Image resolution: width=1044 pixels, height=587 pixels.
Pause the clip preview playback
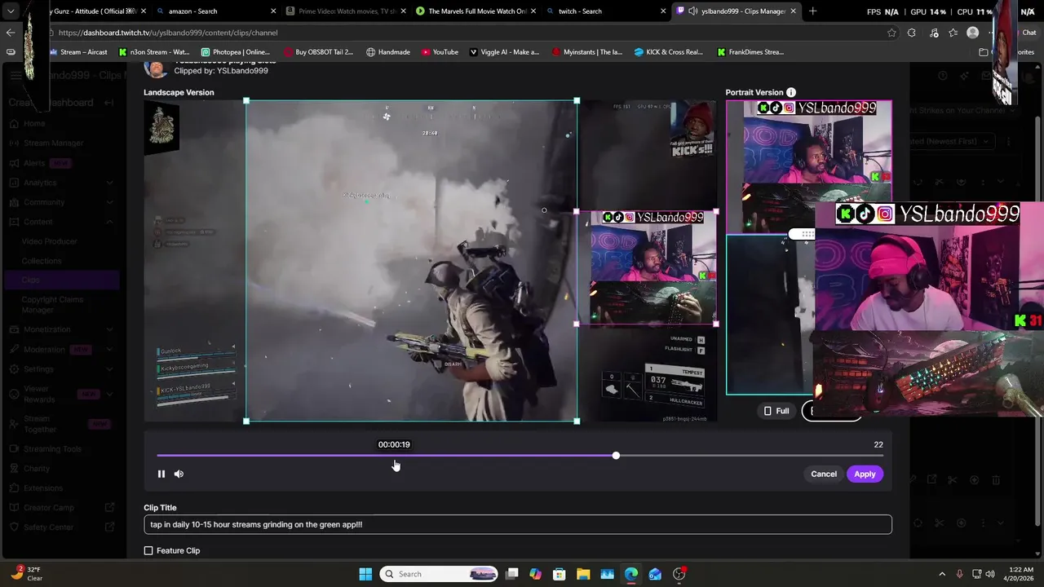[161, 474]
